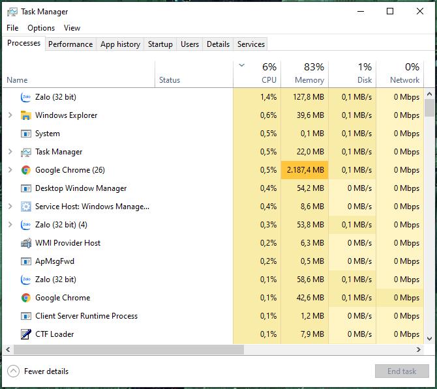Viewport: 437px width, 389px height.
Task: Sort by the CPU column header
Action: (257, 74)
